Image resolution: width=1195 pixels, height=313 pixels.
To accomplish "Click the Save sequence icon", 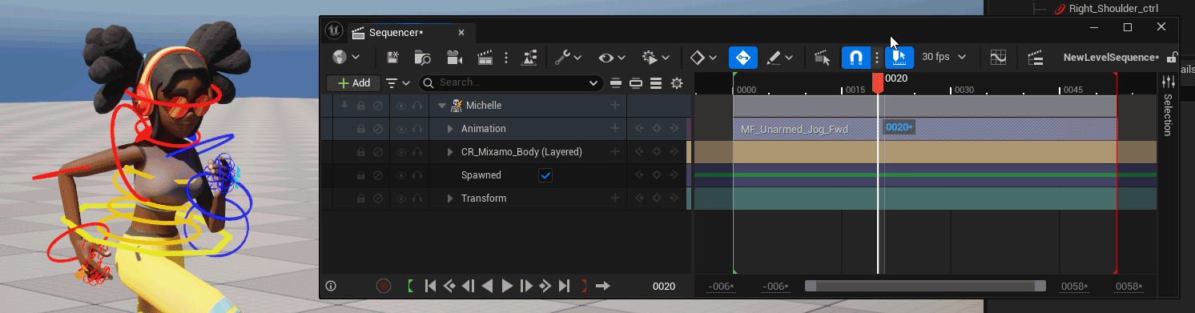I will coord(393,58).
